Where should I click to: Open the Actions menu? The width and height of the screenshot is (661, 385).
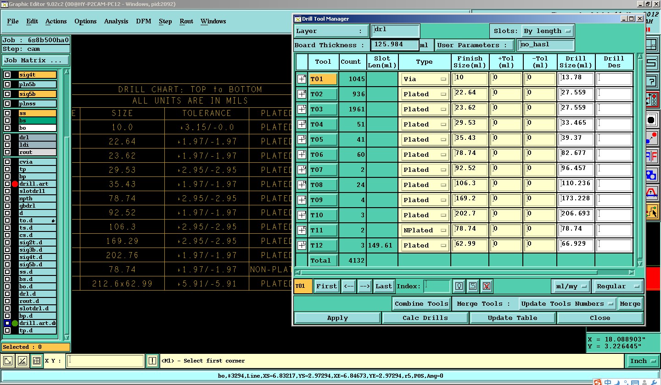tap(56, 21)
